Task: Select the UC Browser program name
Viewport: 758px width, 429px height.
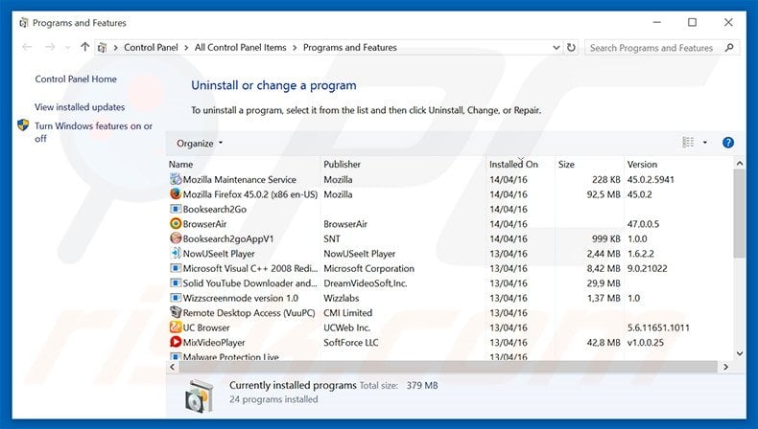Action: (x=206, y=327)
